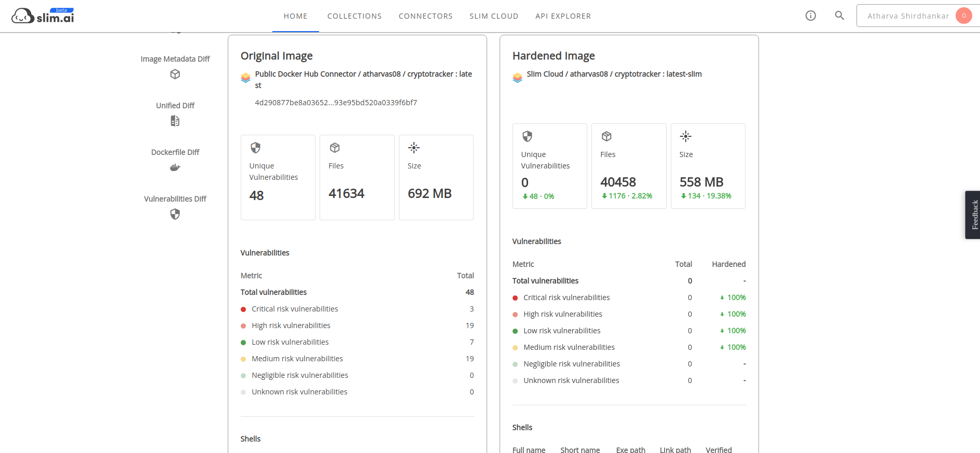Open Dockerfile Diff whale icon
The height and width of the screenshot is (453, 980).
click(x=175, y=167)
